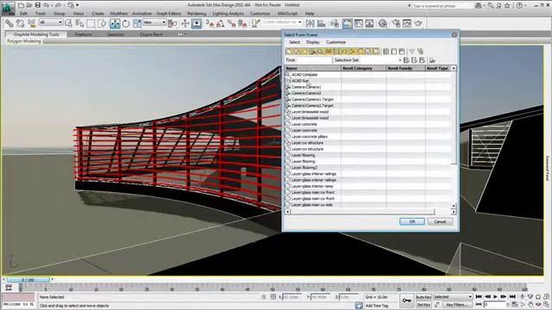Toggle Display Space Warps filter in dialog

(x=328, y=52)
